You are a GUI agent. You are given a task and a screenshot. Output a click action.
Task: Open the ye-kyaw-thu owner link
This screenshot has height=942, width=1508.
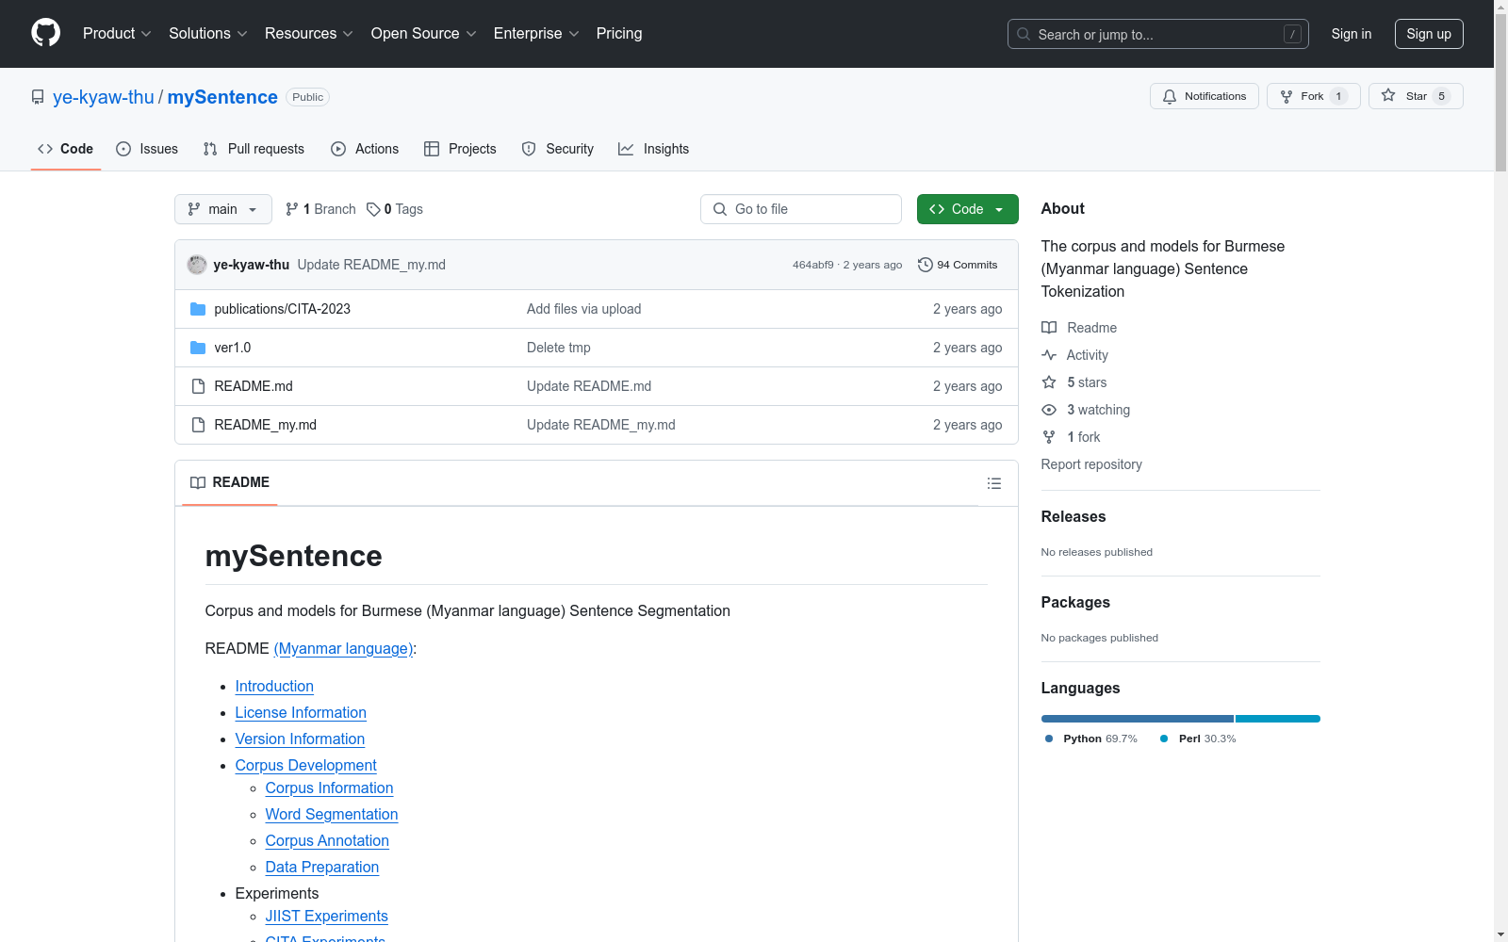point(104,97)
